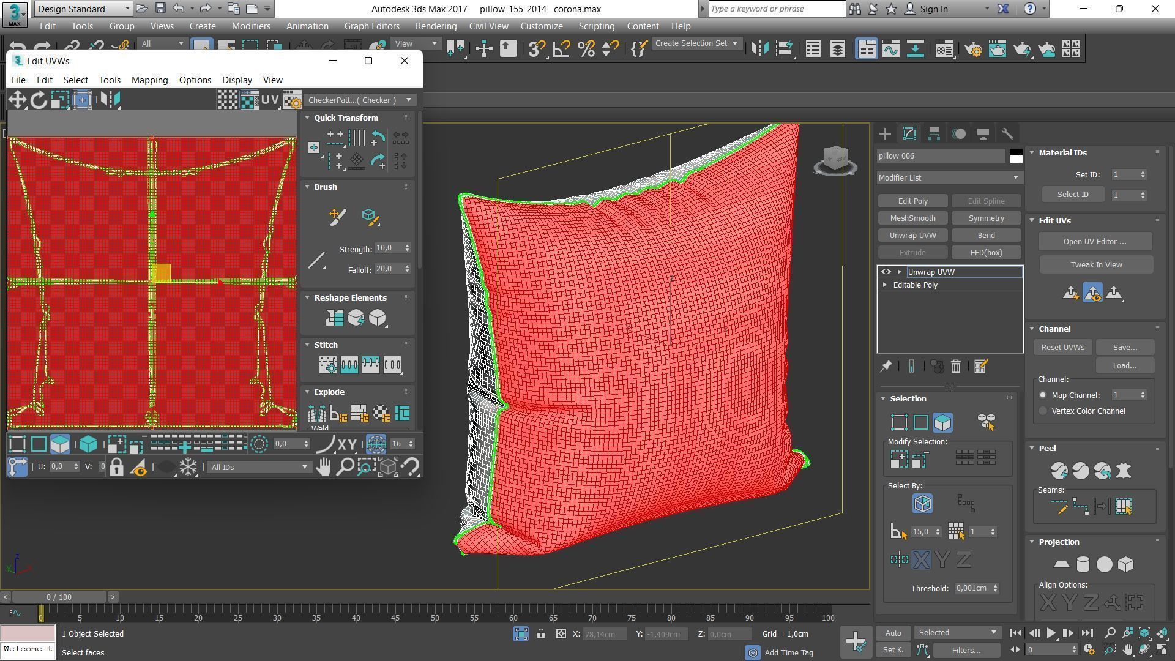Click the Straighten selection icon in Reshape Elements

pyautogui.click(x=335, y=318)
